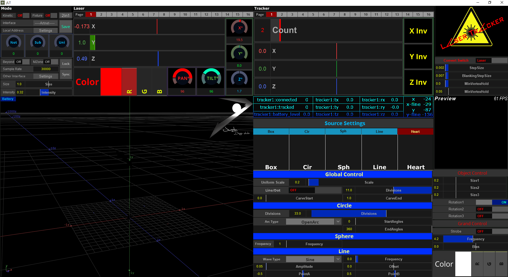This screenshot has width=508, height=277.
Task: Select the Sph source tab
Action: click(343, 131)
